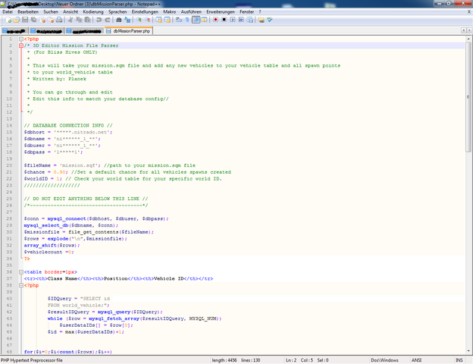Open the Replace dialog from the toolbar
The width and height of the screenshot is (473, 364).
[x=127, y=20]
